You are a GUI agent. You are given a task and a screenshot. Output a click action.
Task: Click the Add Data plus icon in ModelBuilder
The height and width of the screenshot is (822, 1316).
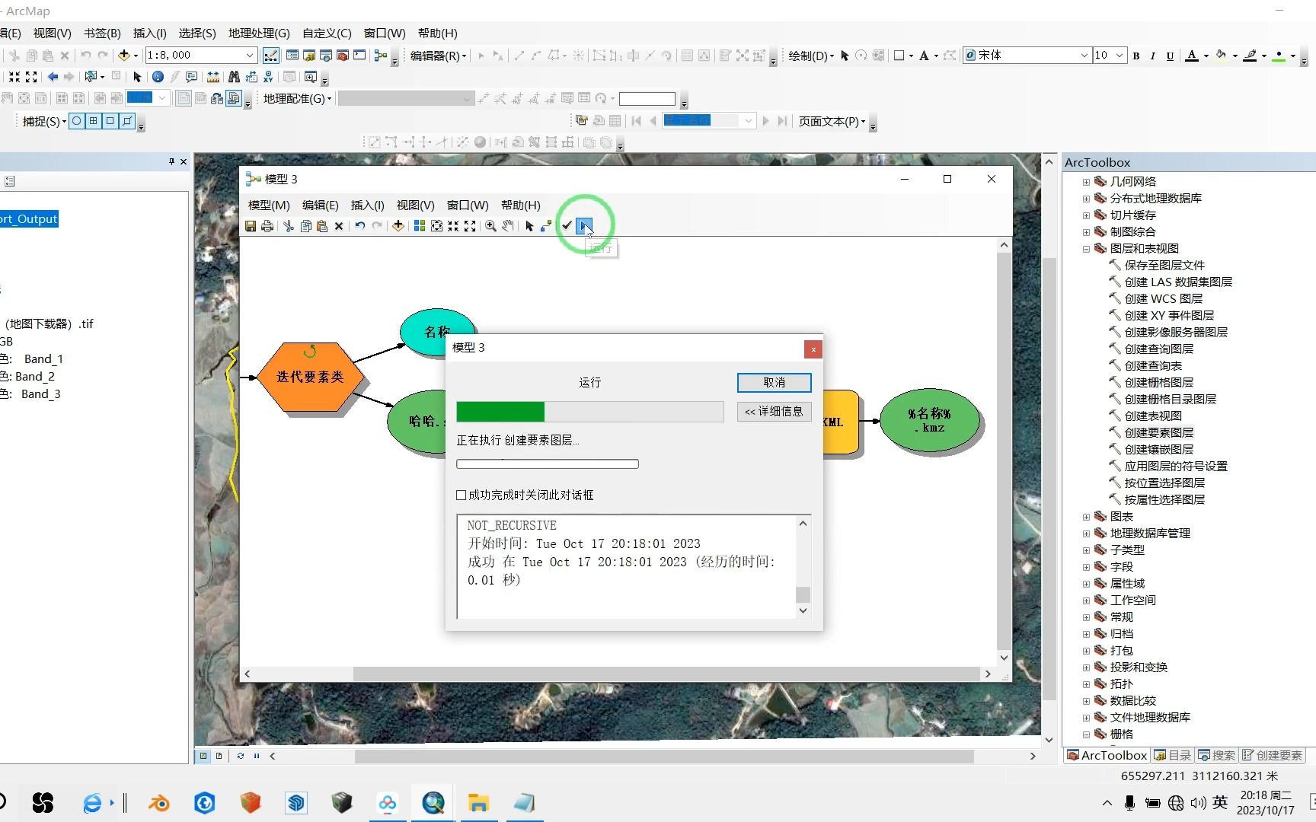398,226
